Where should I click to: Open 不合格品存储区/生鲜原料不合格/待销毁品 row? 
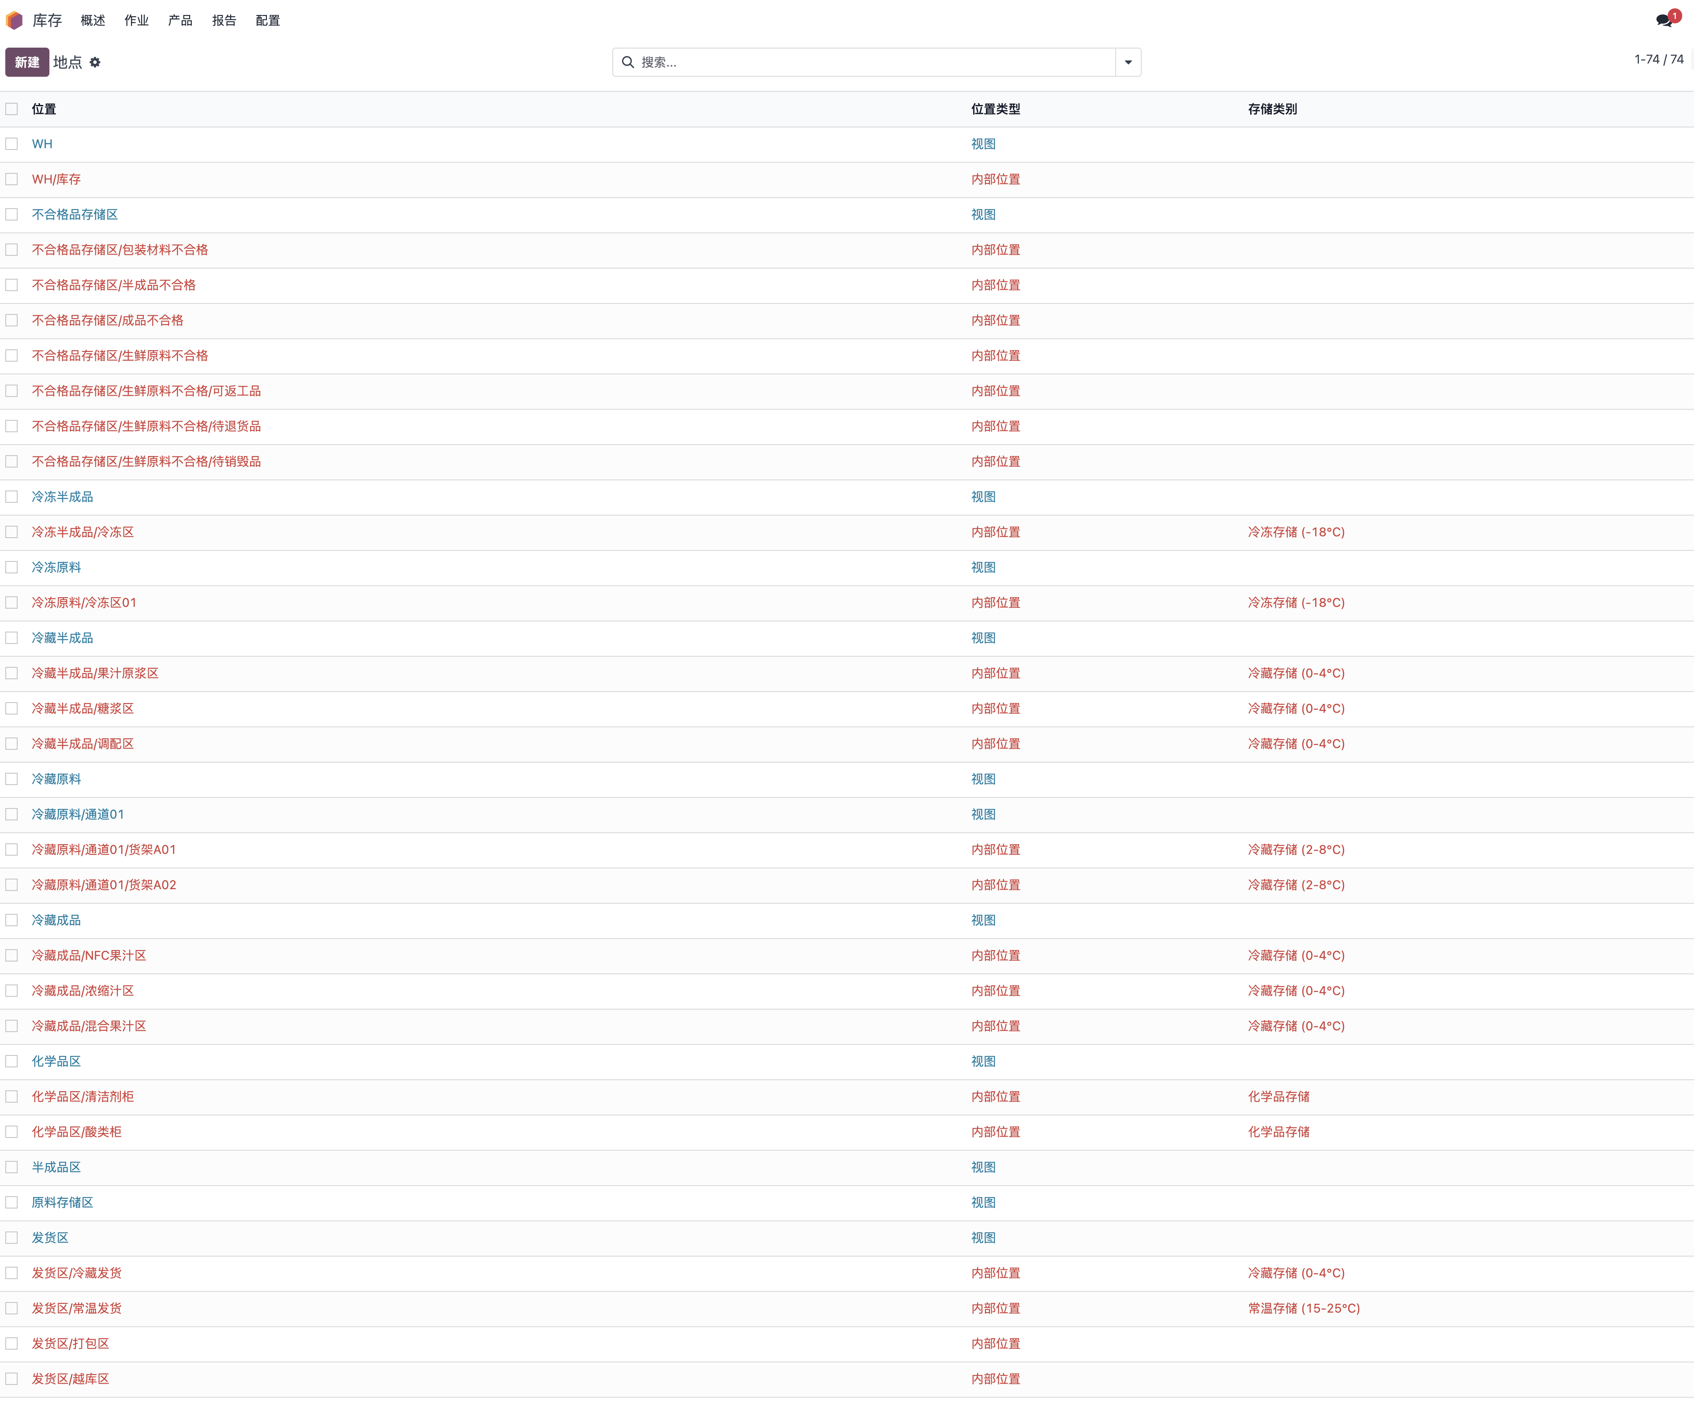coord(146,462)
